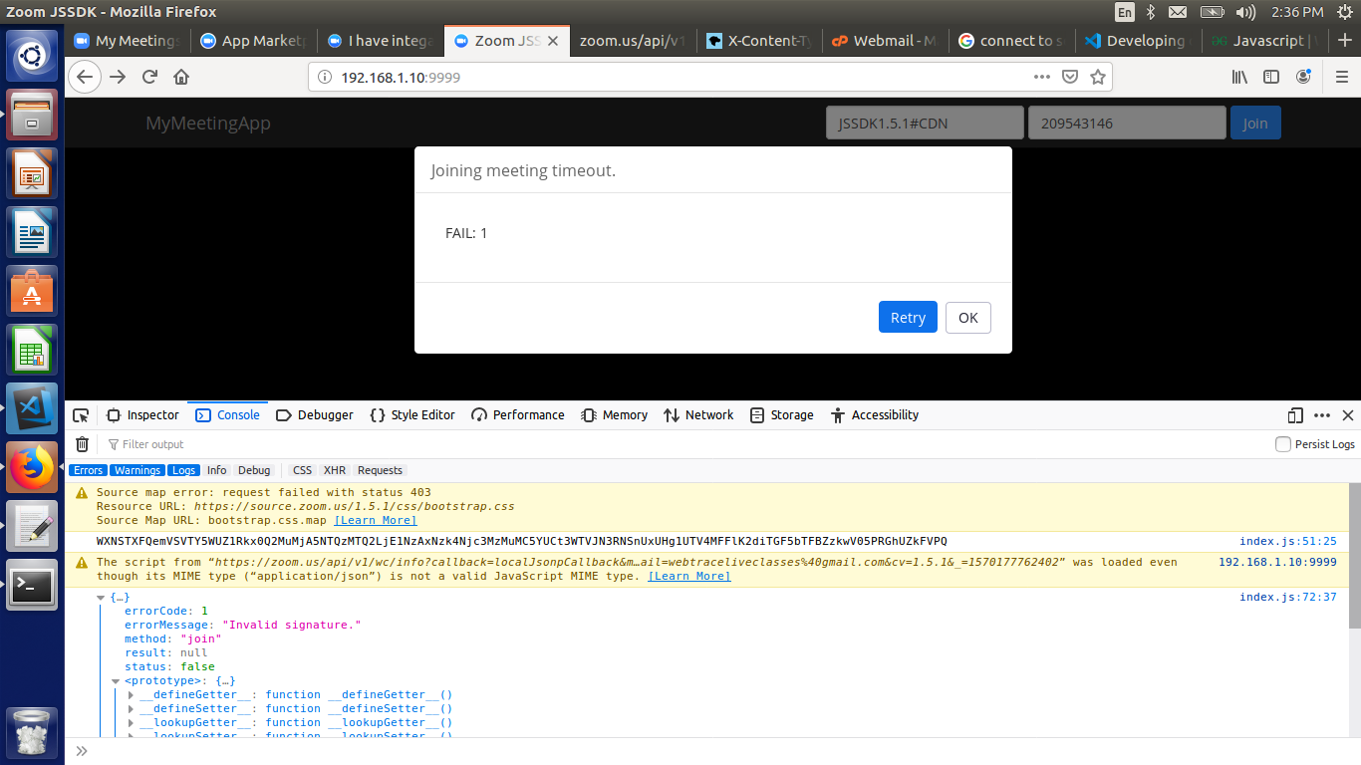Open LibreOffice Calc from the dock
Image resolution: width=1361 pixels, height=765 pixels.
pos(33,350)
